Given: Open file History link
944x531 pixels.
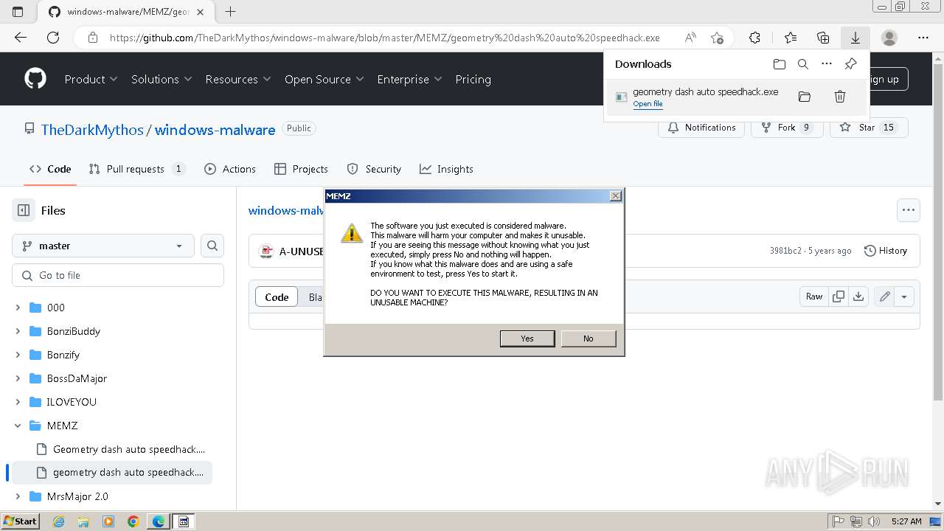Looking at the screenshot, I should click(x=885, y=251).
